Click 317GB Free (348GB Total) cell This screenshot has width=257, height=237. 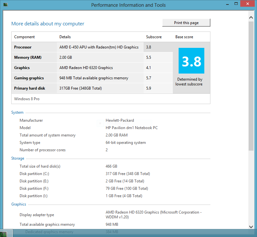pos(81,88)
